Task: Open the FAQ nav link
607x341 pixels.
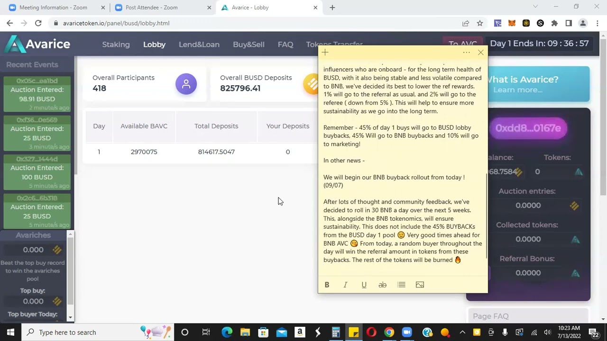Action: [285, 45]
